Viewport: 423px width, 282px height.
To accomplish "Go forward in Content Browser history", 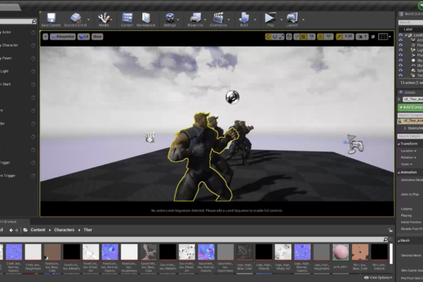I will (16, 231).
